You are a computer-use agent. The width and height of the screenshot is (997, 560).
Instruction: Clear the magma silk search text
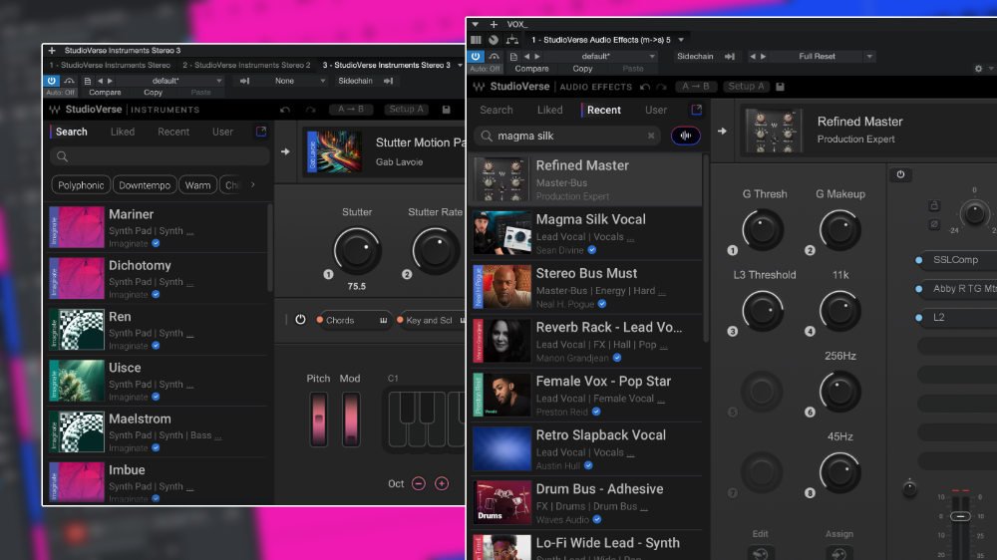pos(651,136)
